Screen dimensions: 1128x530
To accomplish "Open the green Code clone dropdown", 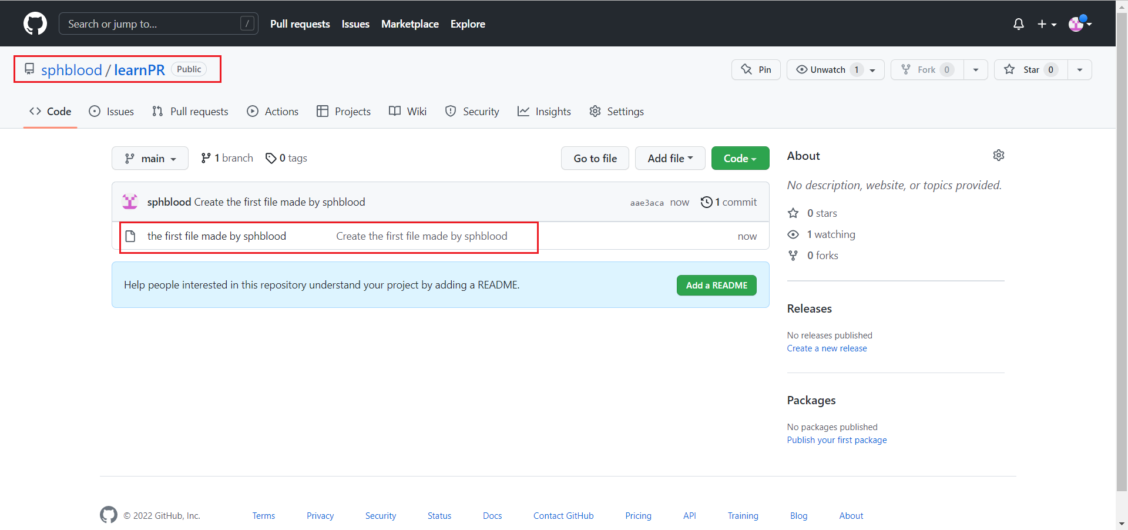I will [x=740, y=158].
